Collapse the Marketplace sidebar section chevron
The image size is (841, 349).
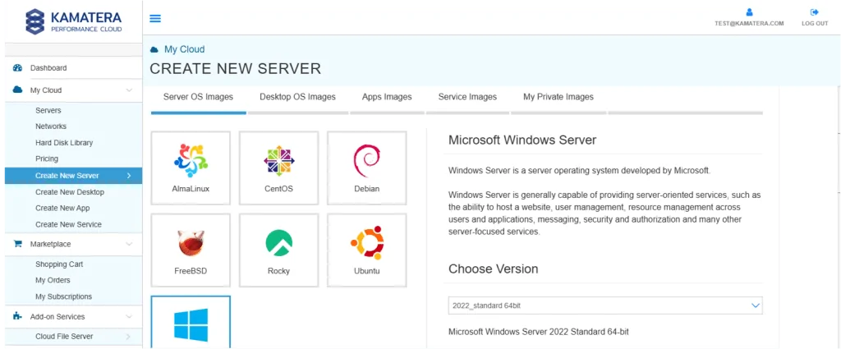click(129, 244)
